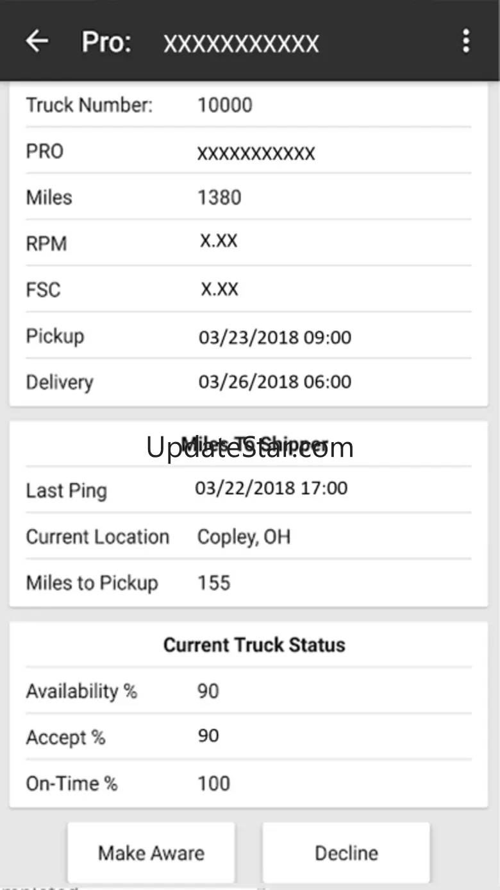Tap the back arrow icon
Image resolution: width=500 pixels, height=890 pixels.
[x=37, y=41]
